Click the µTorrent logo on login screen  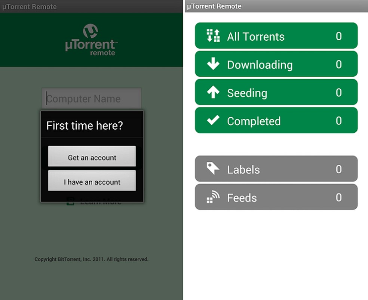click(91, 40)
